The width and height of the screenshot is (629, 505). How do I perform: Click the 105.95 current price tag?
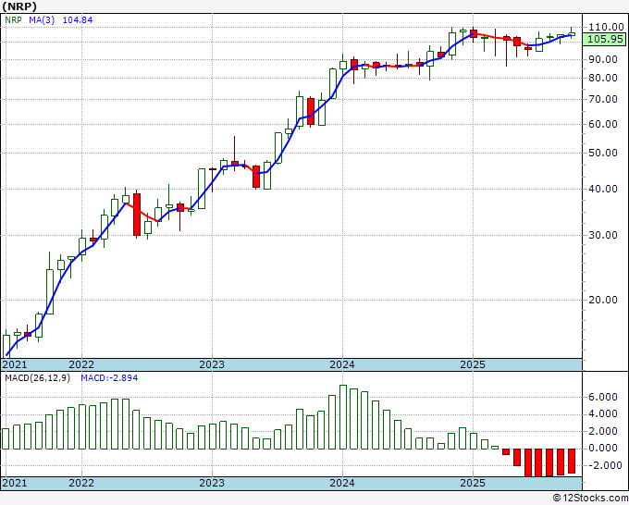tap(604, 40)
